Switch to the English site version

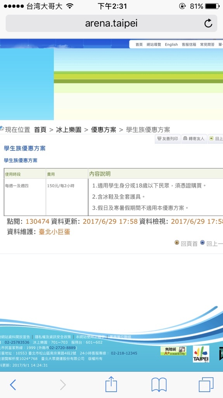tap(171, 44)
